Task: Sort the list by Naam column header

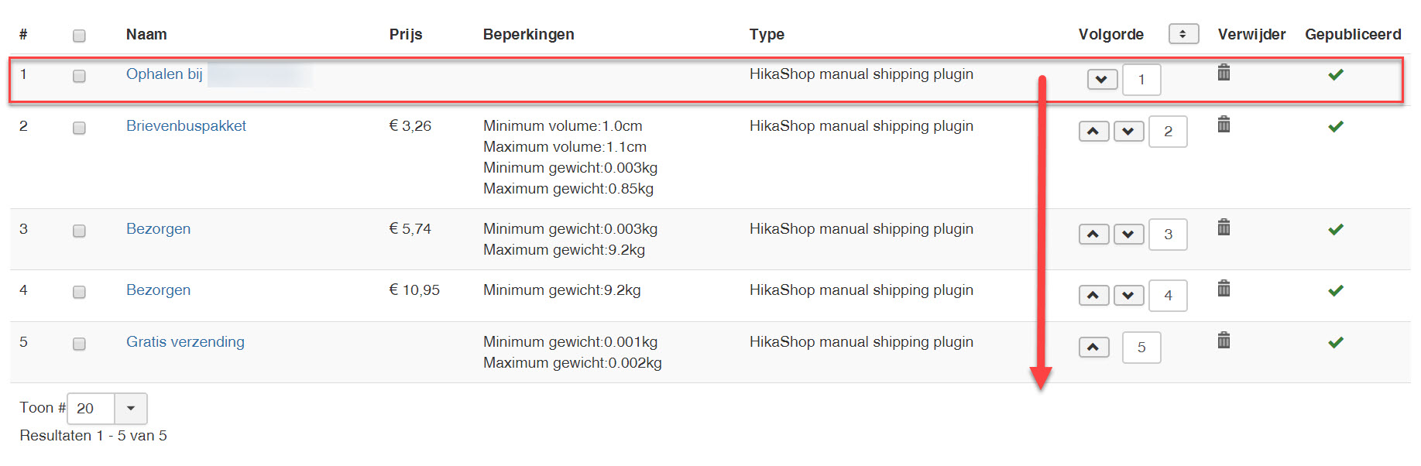Action: pyautogui.click(x=146, y=34)
